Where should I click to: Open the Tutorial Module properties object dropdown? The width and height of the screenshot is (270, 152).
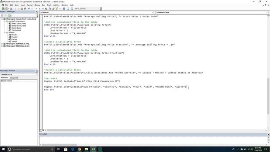(x=37, y=75)
